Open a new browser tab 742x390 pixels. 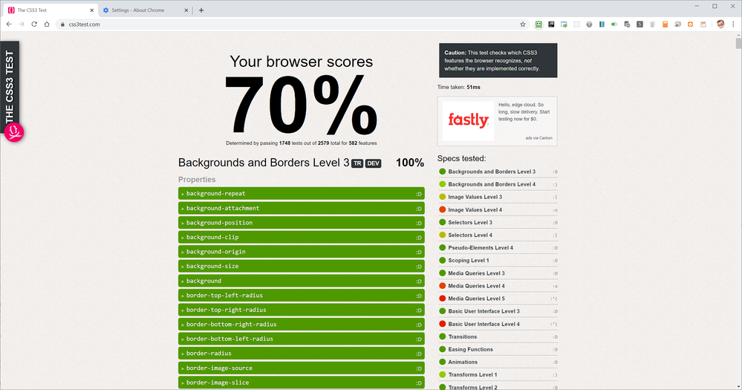coord(201,10)
